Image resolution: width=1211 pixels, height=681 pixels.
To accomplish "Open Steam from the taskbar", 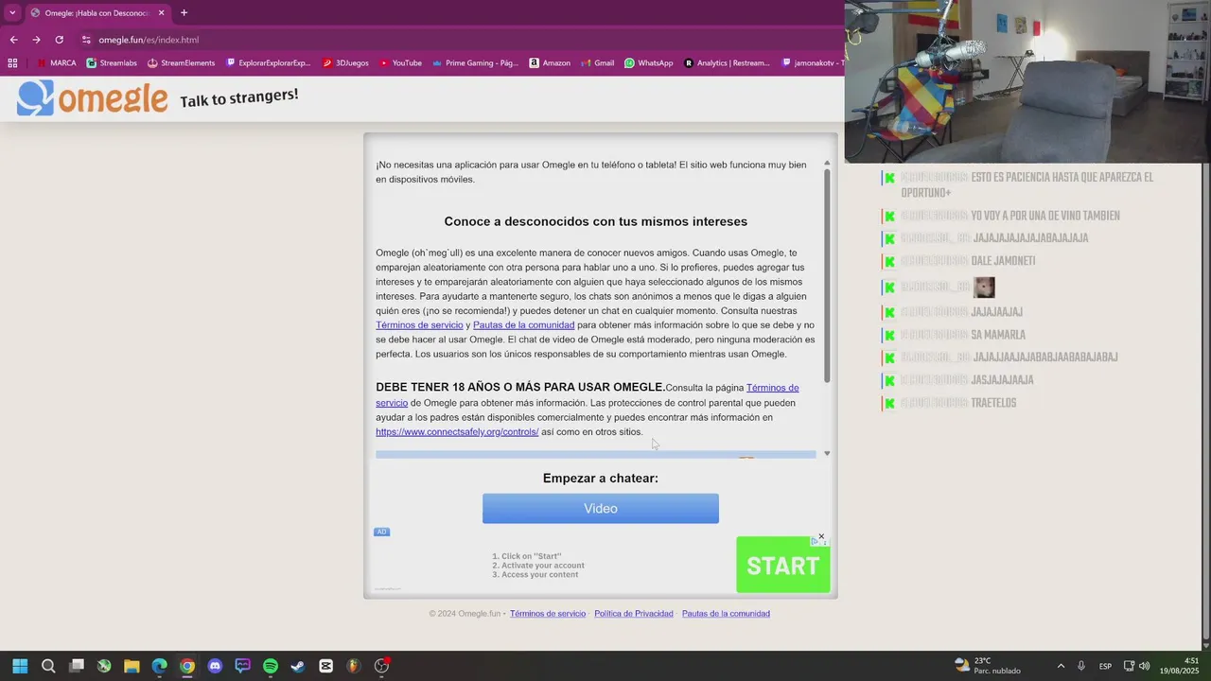I will click(x=298, y=666).
